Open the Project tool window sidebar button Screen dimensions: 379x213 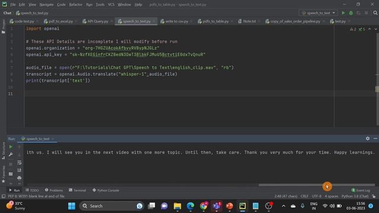pos(3,26)
